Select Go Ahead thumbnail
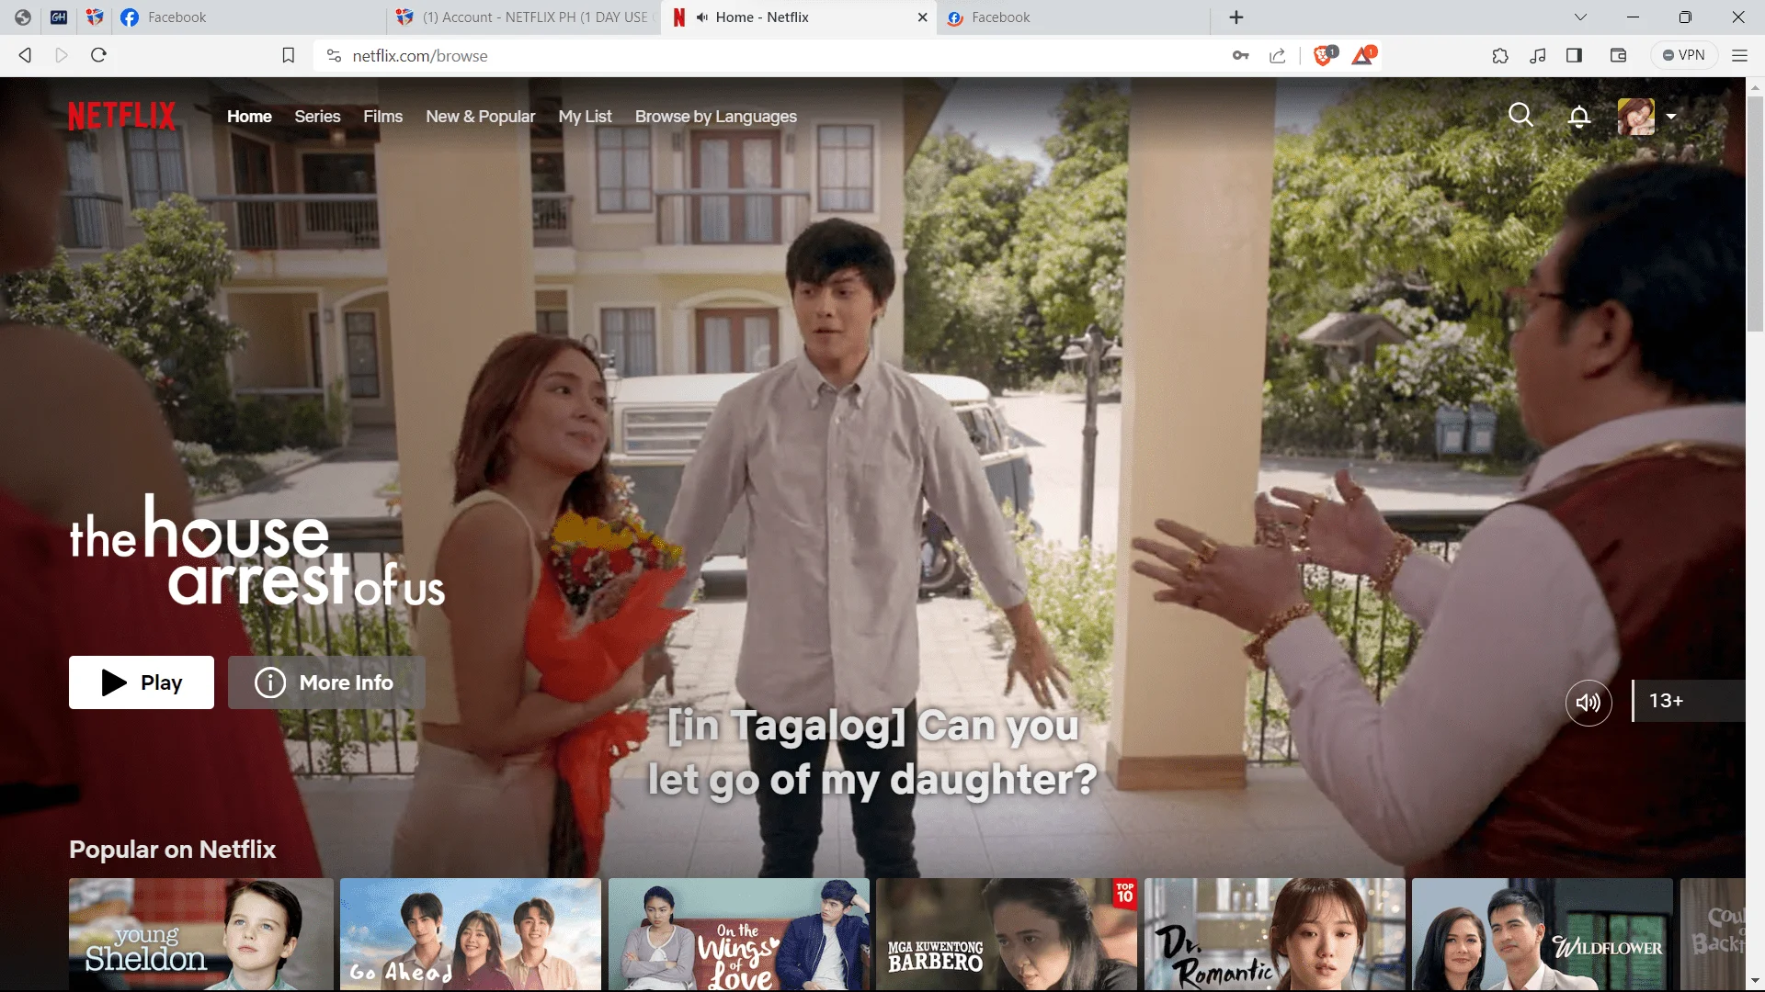 tap(471, 934)
